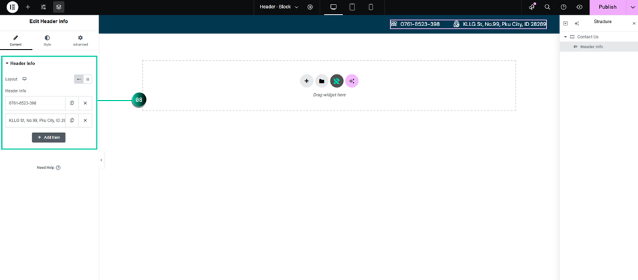This screenshot has width=638, height=280.
Task: Switch to tablet preview mode
Action: click(x=352, y=7)
